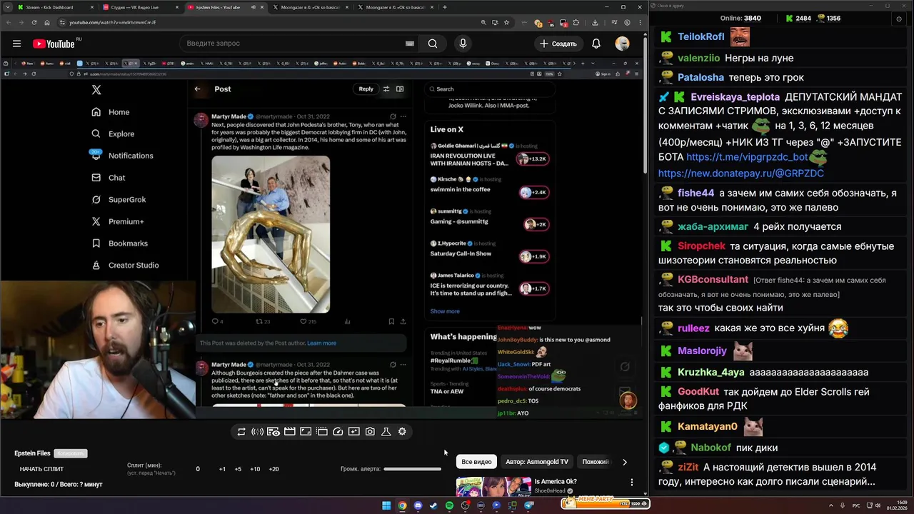Click the НАЧАТЬ СПЛИТ button
The height and width of the screenshot is (514, 914).
(x=41, y=469)
